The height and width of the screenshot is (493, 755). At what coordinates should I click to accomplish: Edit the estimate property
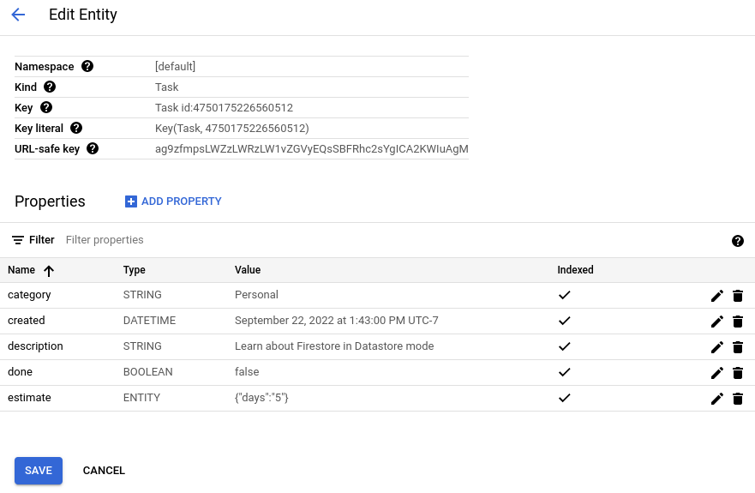click(x=717, y=399)
